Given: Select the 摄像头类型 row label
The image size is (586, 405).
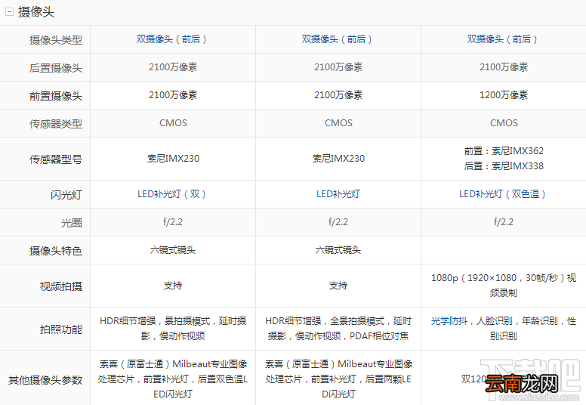Looking at the screenshot, I should click(56, 39).
